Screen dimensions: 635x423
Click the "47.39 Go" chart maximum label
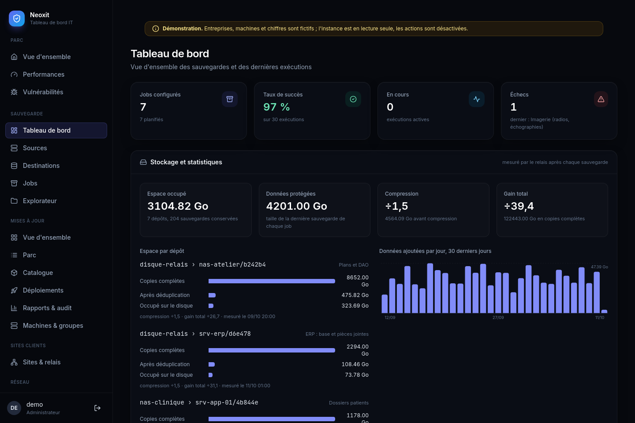(x=599, y=267)
